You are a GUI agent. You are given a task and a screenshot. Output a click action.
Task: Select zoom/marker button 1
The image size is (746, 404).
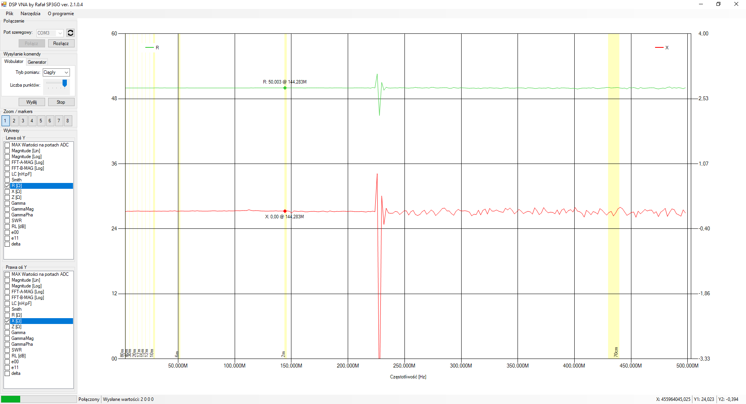tap(5, 121)
